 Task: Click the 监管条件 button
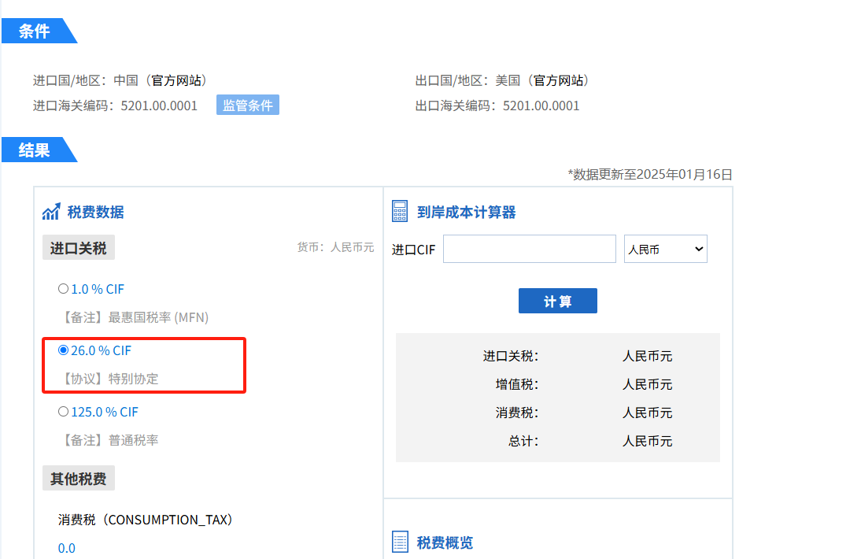(x=247, y=106)
